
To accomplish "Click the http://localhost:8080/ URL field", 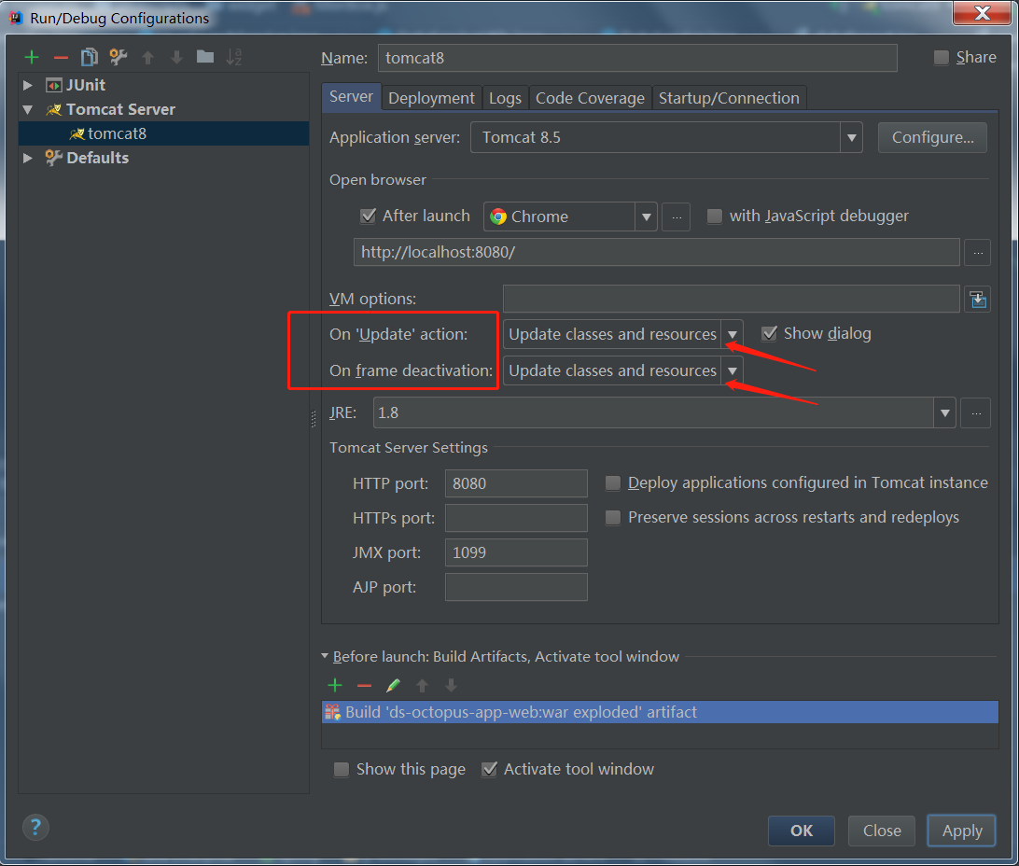I will [656, 253].
